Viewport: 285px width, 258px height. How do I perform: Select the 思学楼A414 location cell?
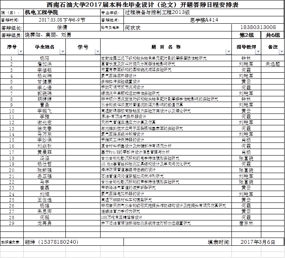click(x=204, y=20)
